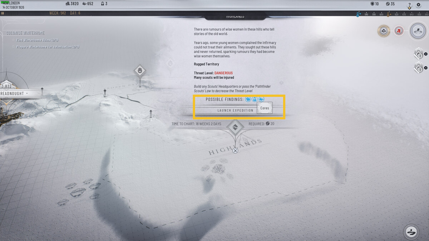
Task: Open the help question mark button
Action: (x=409, y=5)
